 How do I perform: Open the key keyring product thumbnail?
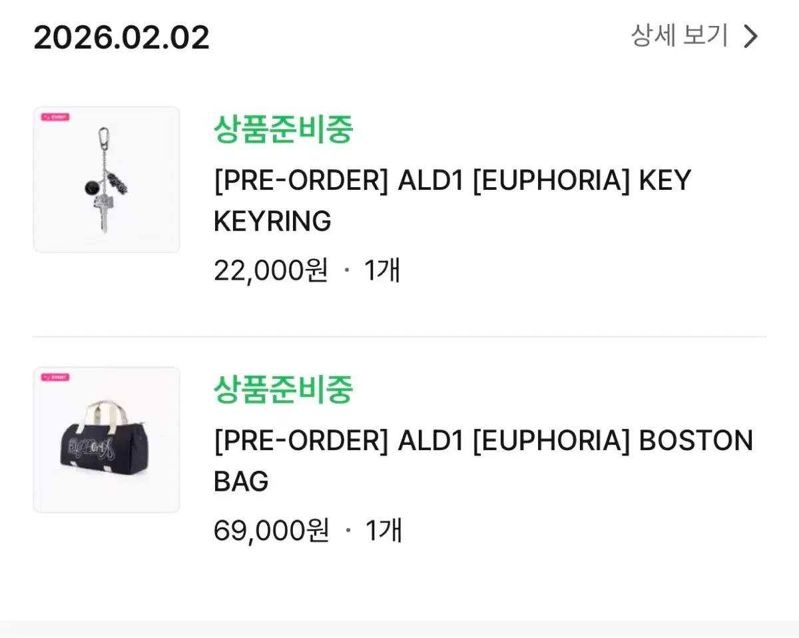click(x=107, y=180)
